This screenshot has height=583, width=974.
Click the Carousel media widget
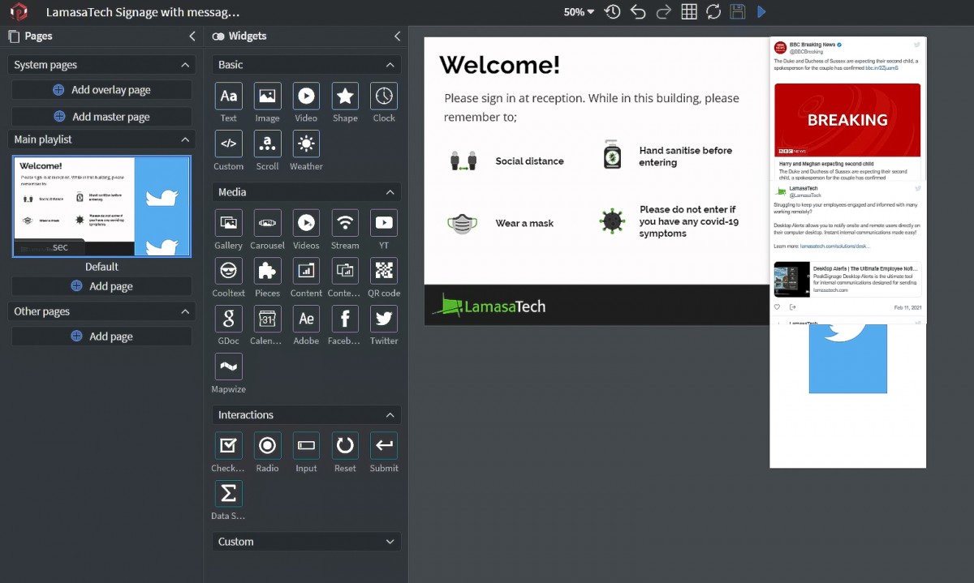coord(267,223)
